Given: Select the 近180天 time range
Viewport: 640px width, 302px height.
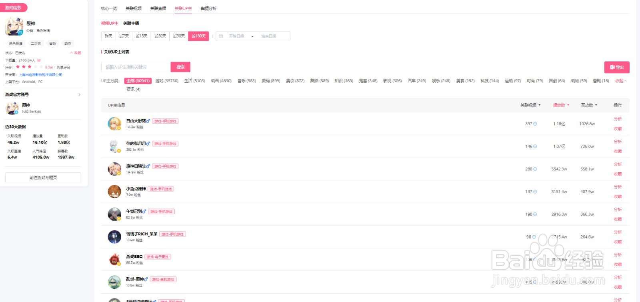Looking at the screenshot, I should pos(198,36).
